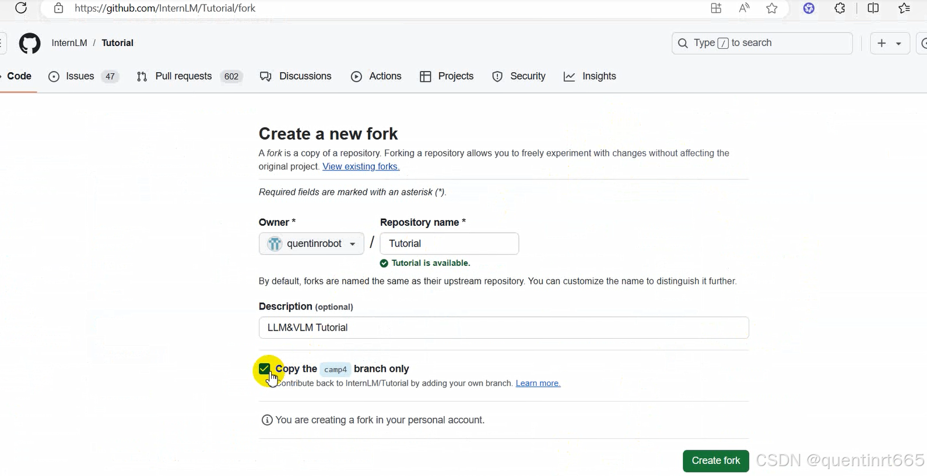
Task: Open the favorites list icon
Action: point(904,8)
